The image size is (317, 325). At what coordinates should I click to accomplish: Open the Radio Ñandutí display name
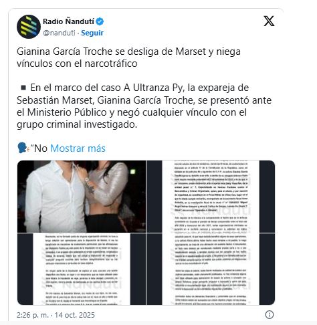[x=68, y=21]
